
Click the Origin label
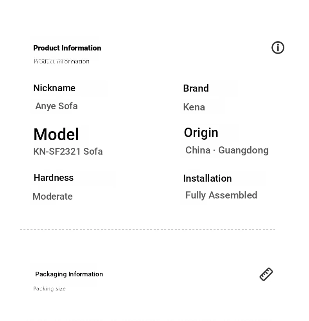coord(201,133)
